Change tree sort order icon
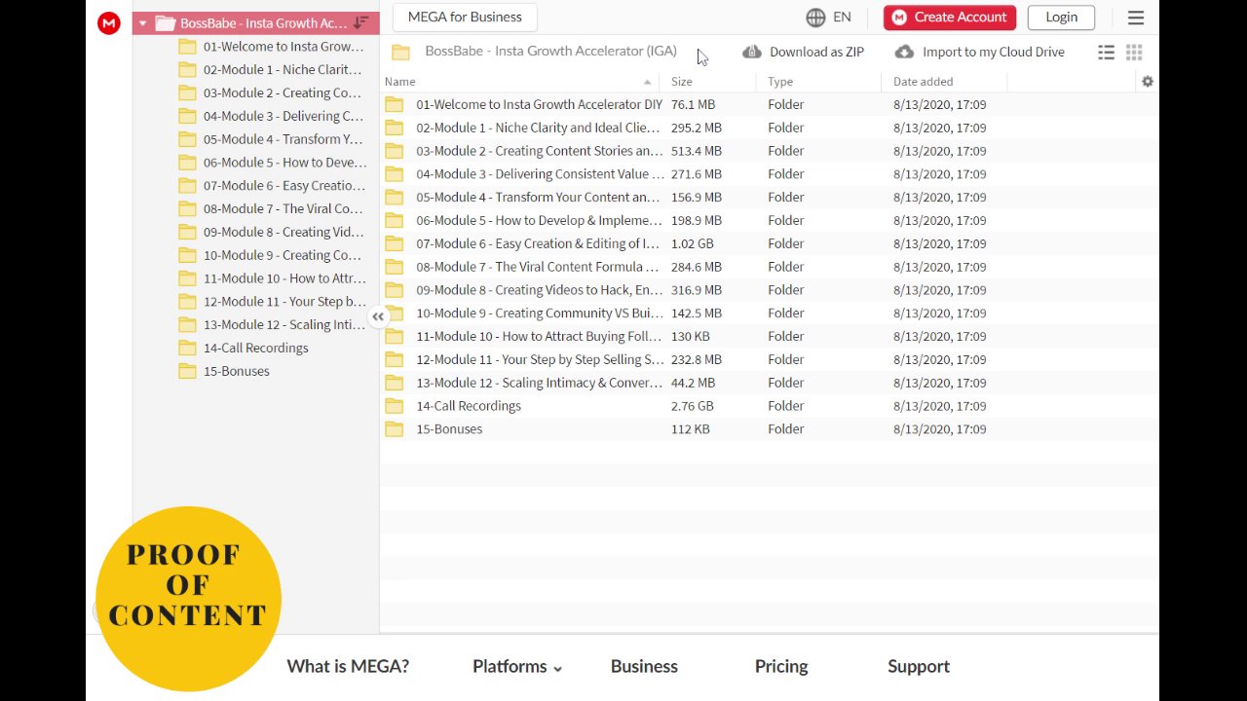 [x=360, y=23]
